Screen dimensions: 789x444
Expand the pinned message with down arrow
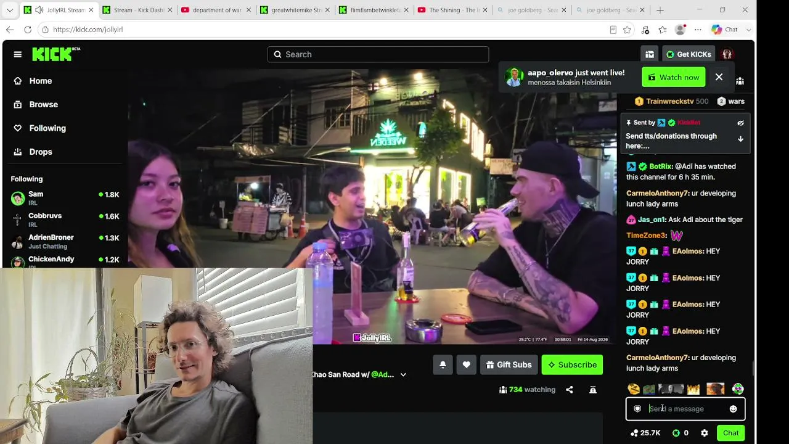click(x=740, y=139)
